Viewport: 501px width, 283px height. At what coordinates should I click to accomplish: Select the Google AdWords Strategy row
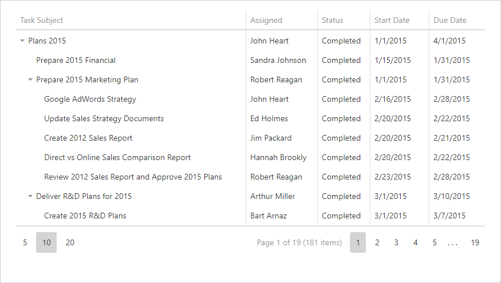[x=90, y=99]
